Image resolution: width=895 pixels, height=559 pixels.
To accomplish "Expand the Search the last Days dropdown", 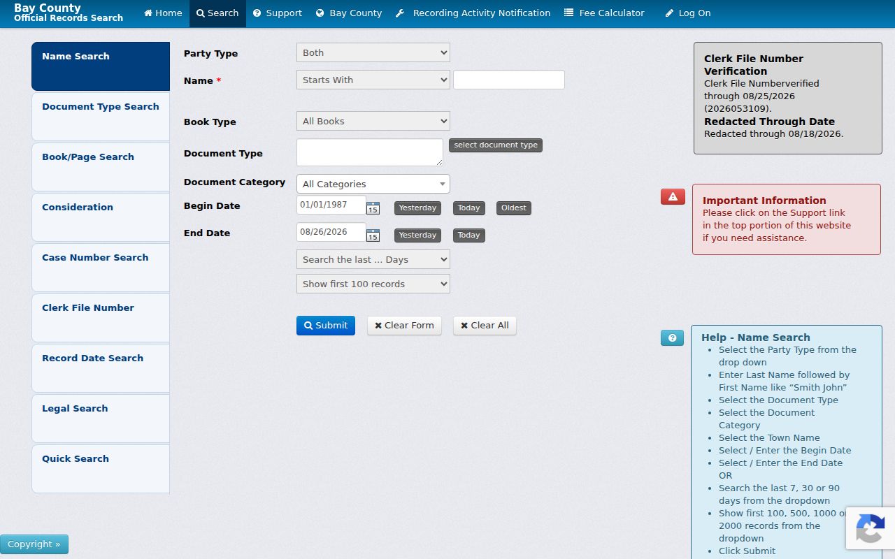I will click(x=373, y=259).
